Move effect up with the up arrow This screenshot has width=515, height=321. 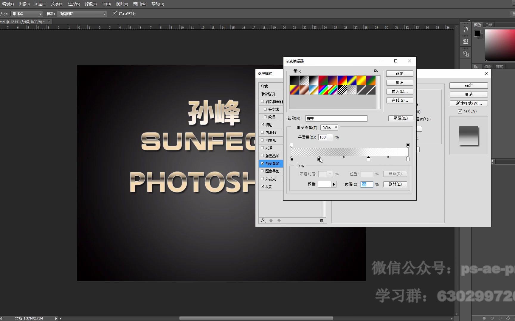[271, 220]
